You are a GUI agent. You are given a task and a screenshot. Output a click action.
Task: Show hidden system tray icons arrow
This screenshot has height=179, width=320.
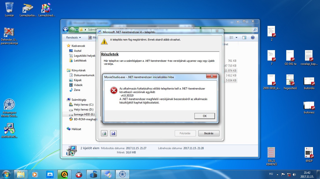[277, 175]
